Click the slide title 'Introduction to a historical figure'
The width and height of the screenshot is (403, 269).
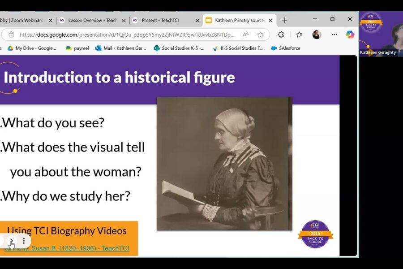pos(119,77)
